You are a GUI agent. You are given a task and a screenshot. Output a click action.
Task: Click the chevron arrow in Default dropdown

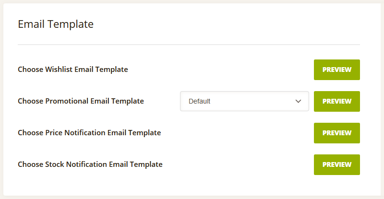pyautogui.click(x=298, y=101)
